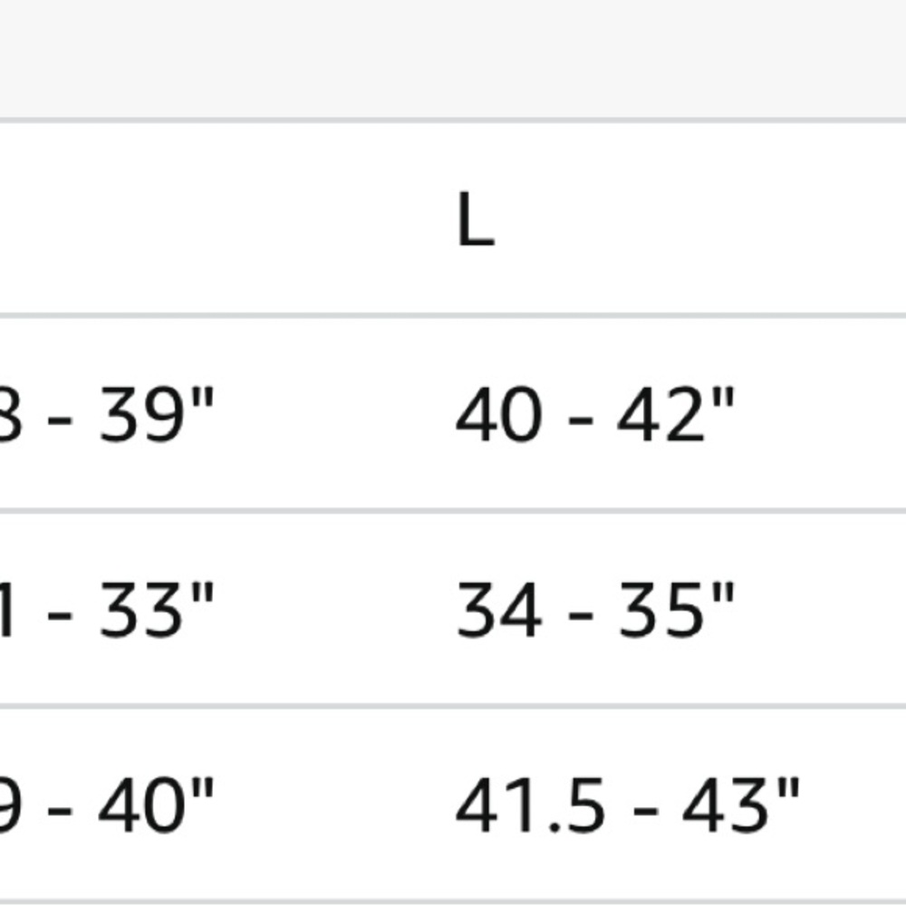Click the 40 - 42" measurement cell
Screen dimensions: 906x906
click(595, 414)
